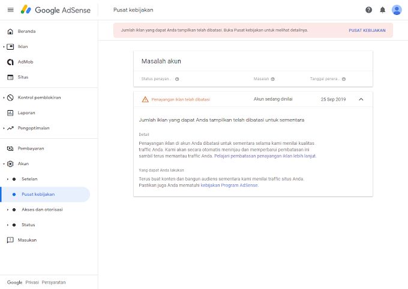Click the Beranda home icon
The width and height of the screenshot is (408, 289).
pyautogui.click(x=10, y=31)
